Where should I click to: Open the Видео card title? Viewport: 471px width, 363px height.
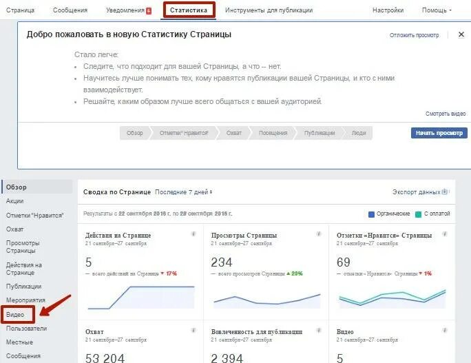pos(345,332)
